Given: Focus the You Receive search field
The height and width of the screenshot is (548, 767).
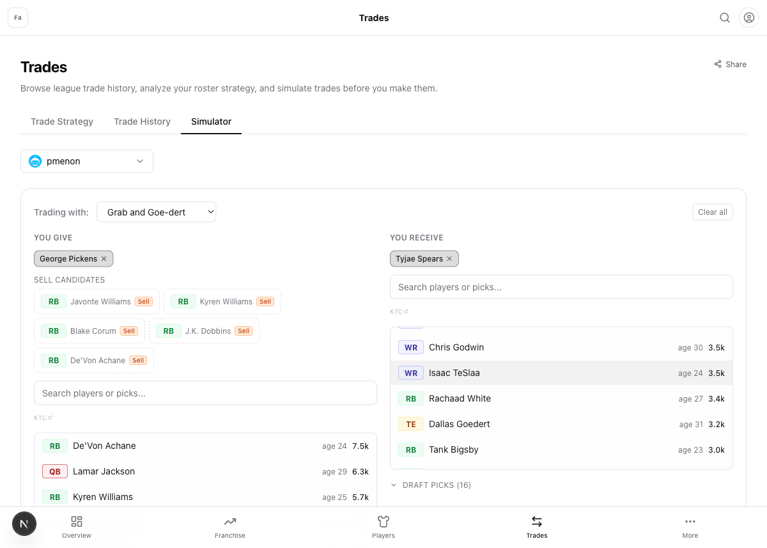Looking at the screenshot, I should point(561,287).
